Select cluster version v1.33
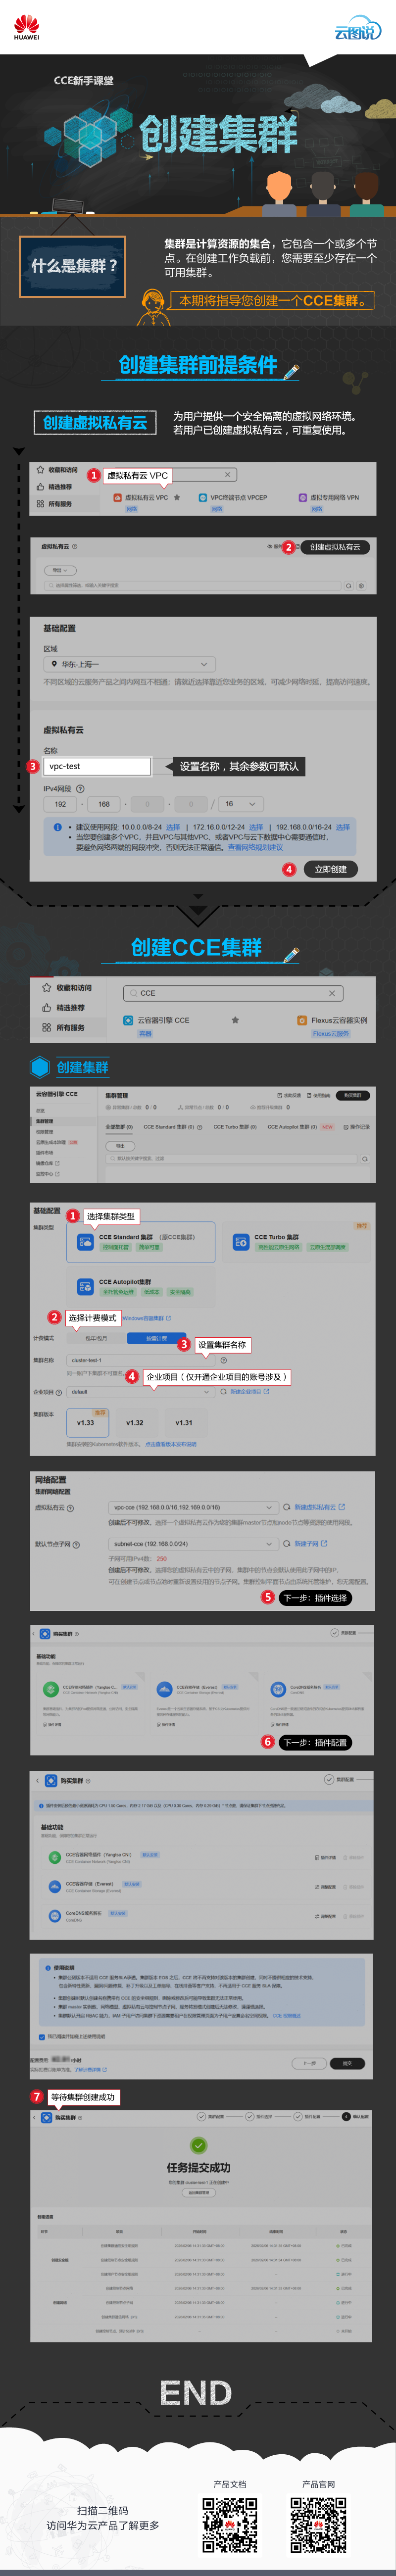 (86, 1421)
